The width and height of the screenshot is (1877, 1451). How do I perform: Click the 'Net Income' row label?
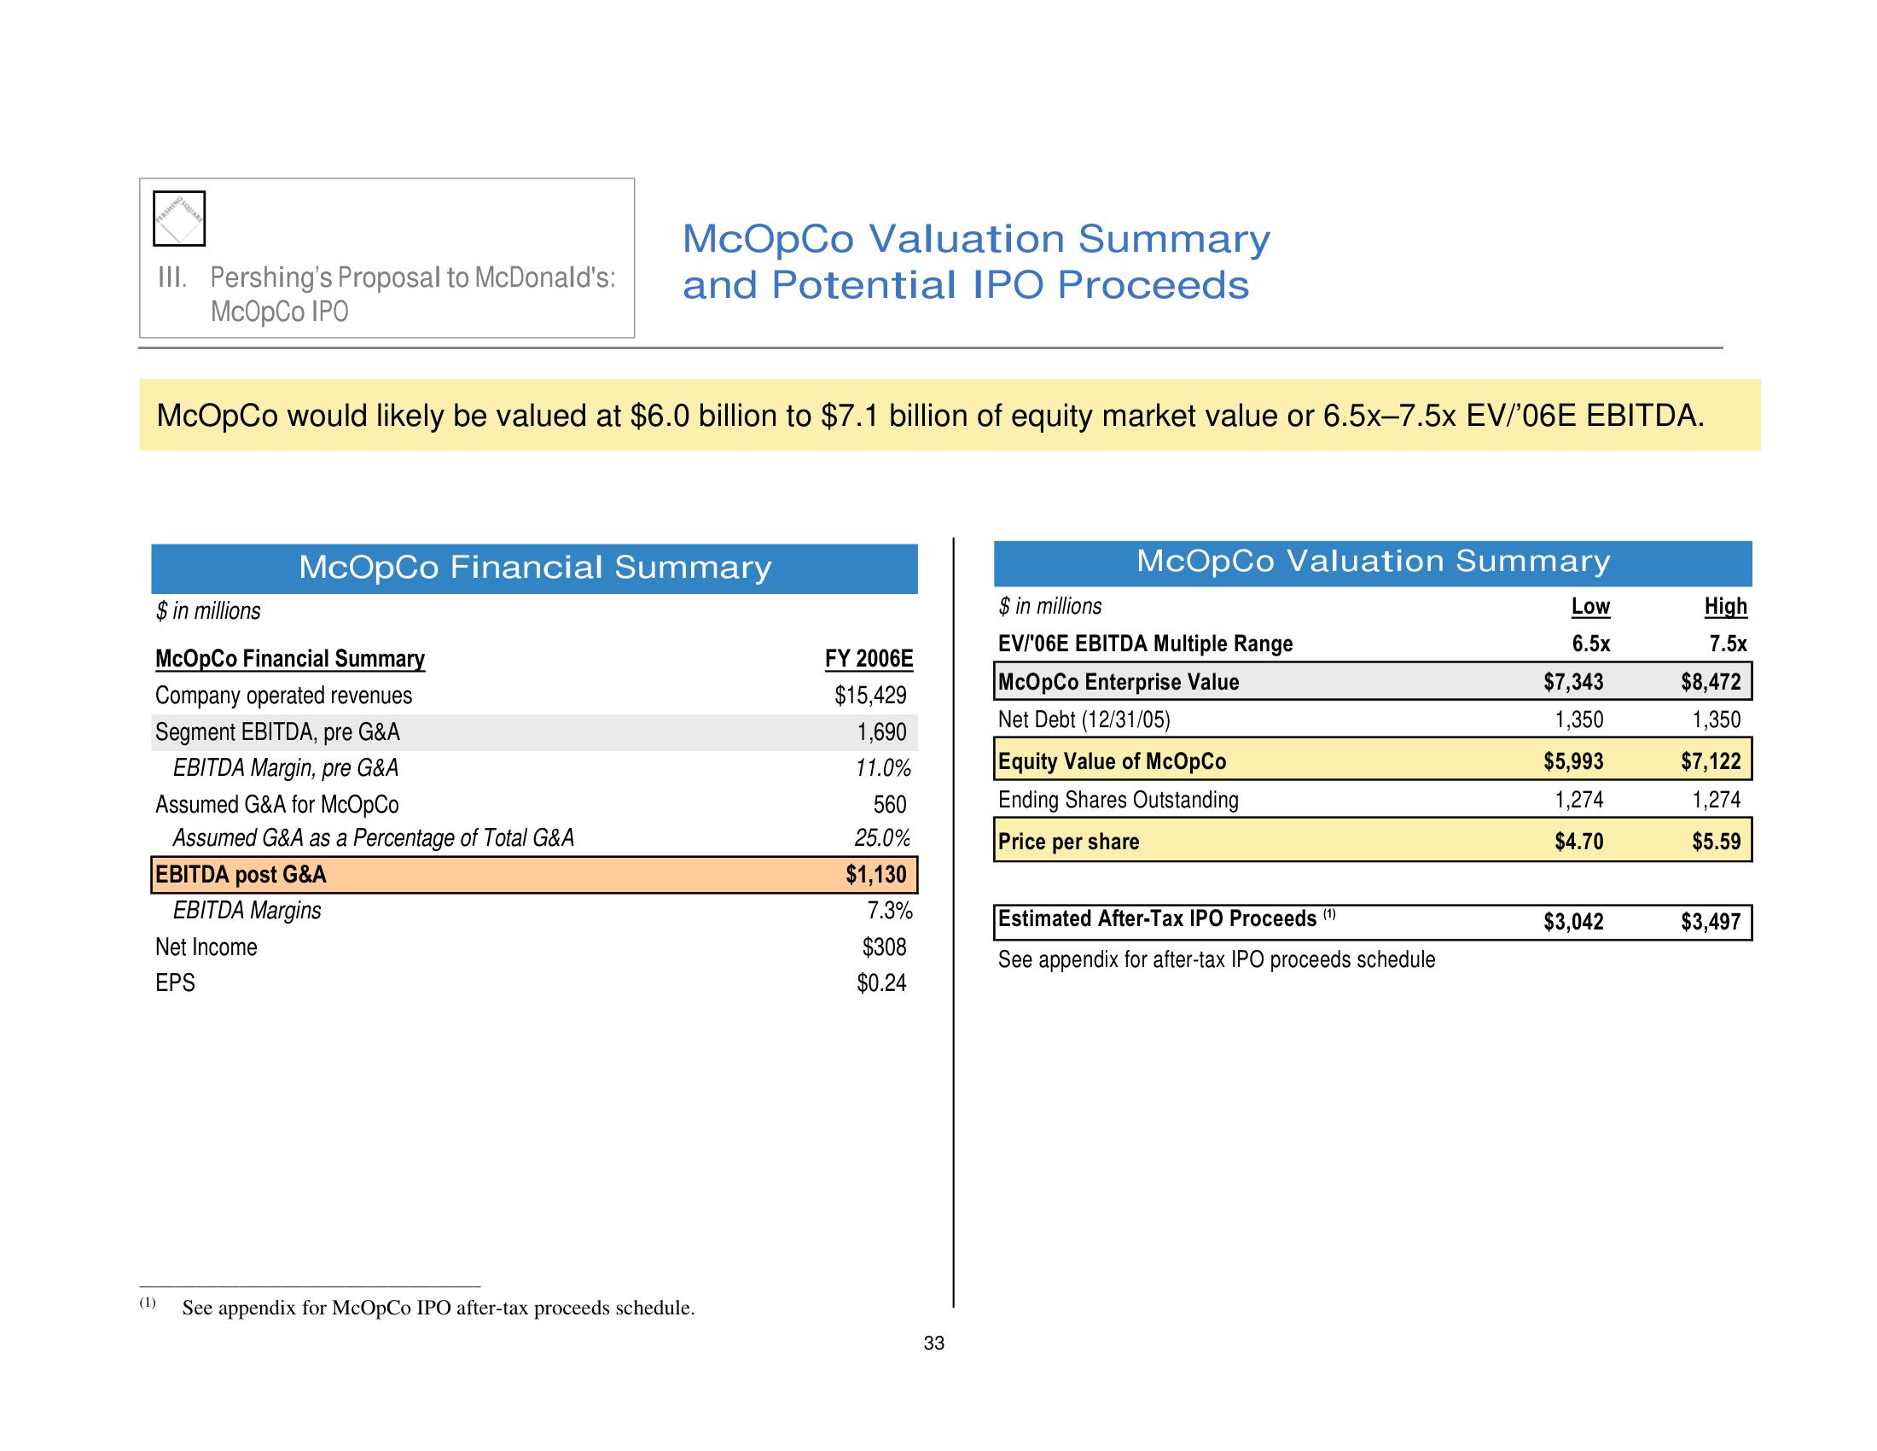(206, 947)
